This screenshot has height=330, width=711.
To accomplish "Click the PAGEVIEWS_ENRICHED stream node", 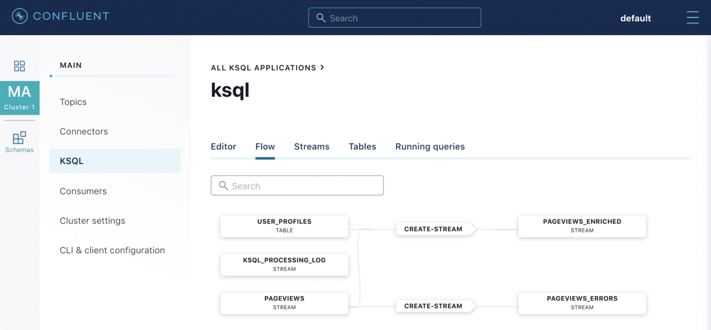I will (x=582, y=226).
